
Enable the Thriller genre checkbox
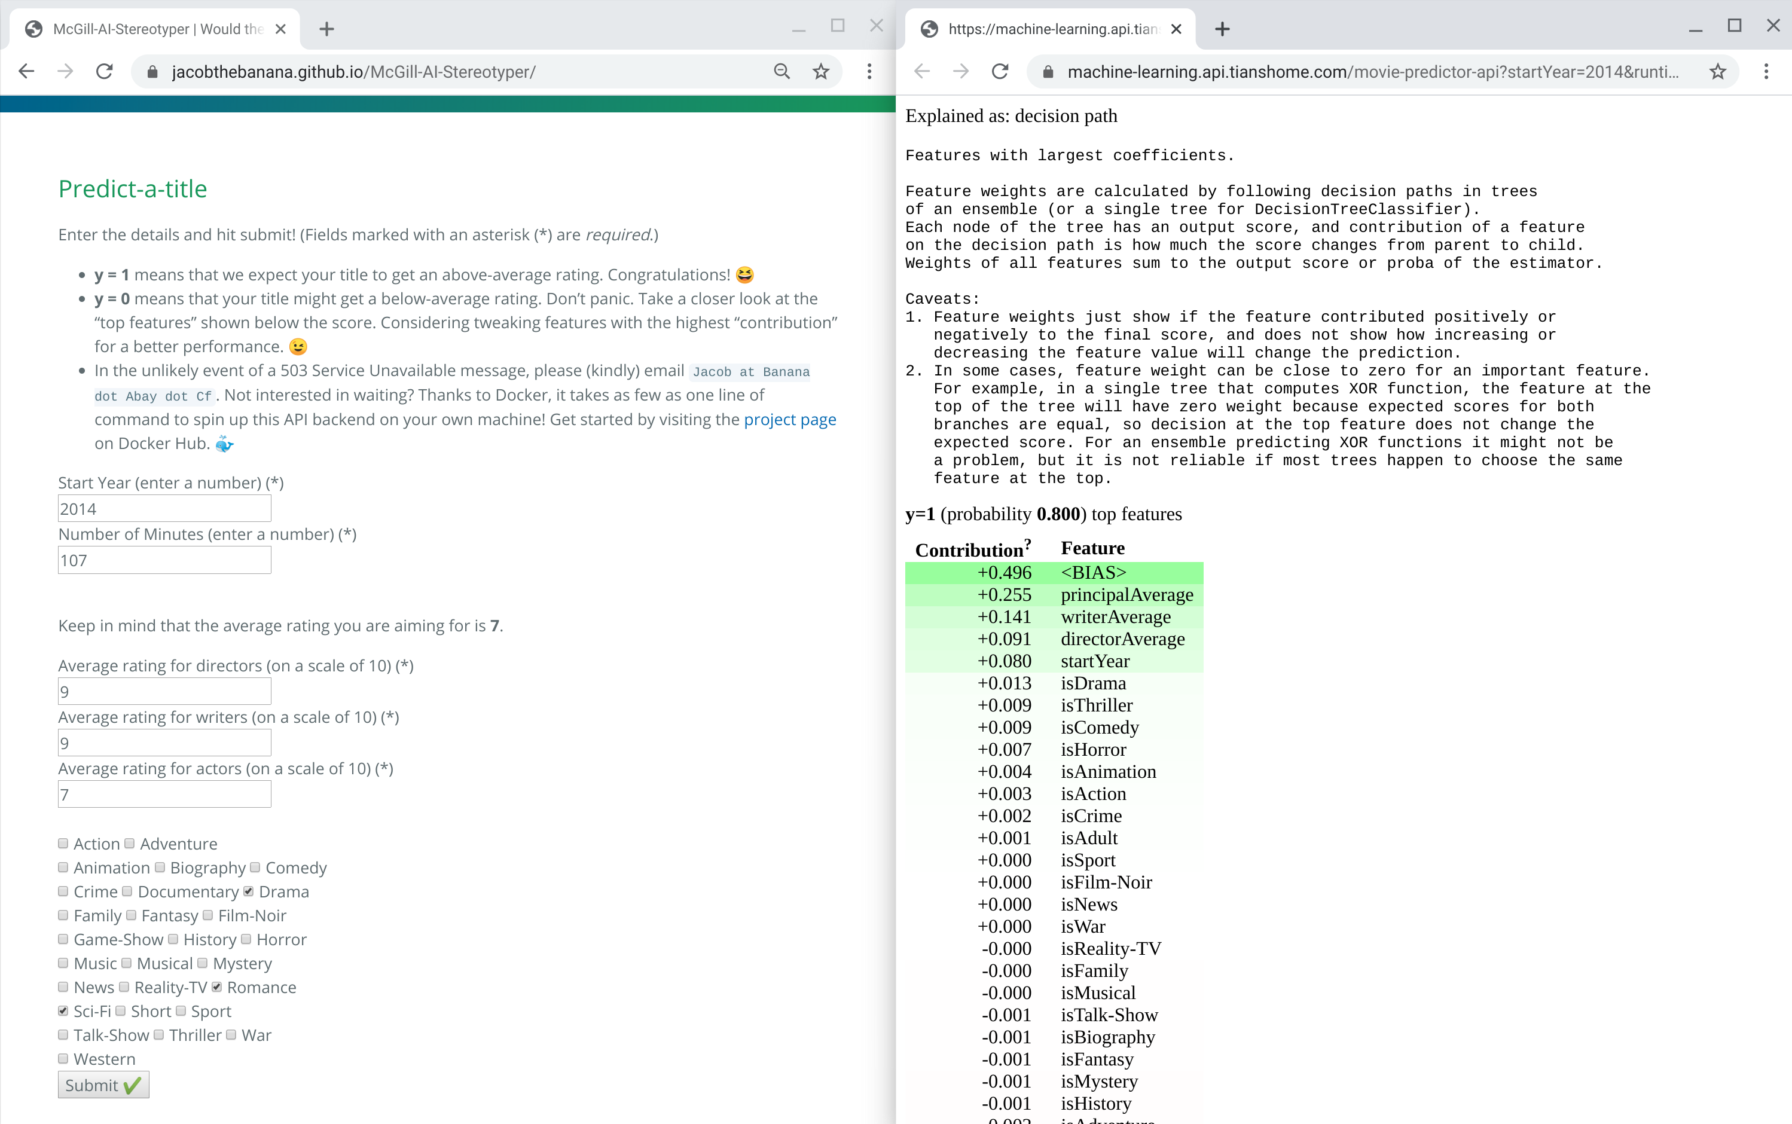point(159,1034)
